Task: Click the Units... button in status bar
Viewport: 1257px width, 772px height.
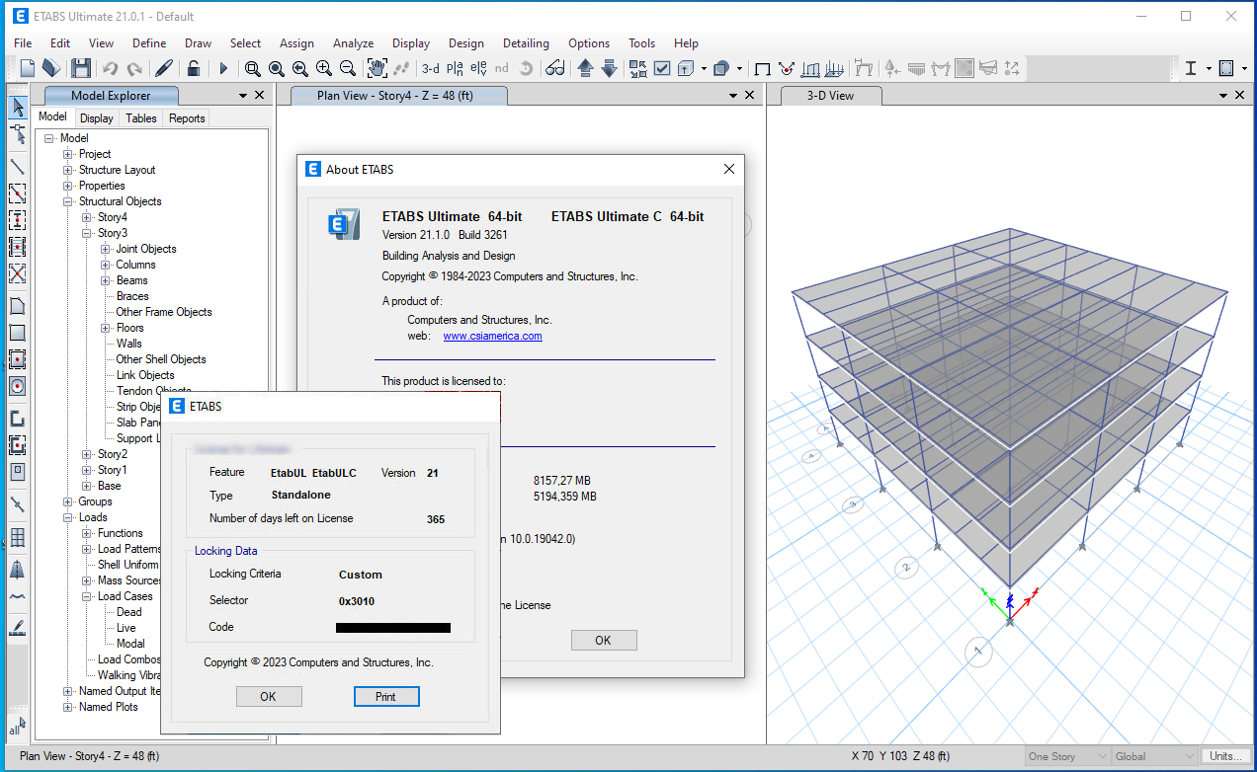Action: (x=1225, y=756)
